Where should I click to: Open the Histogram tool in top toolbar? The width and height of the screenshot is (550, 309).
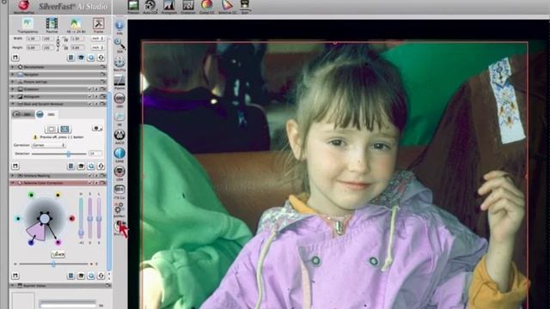(x=169, y=6)
